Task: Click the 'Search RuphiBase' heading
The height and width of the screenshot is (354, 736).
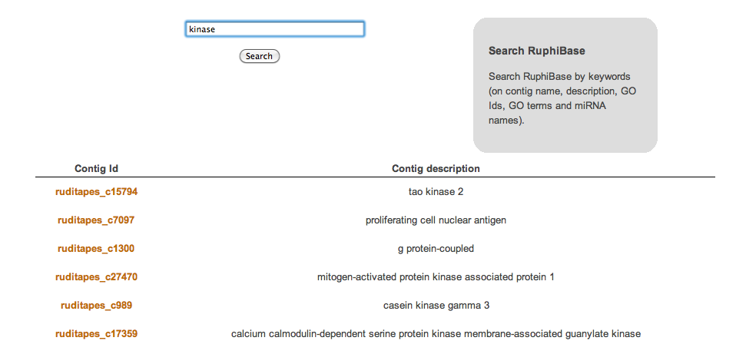Action: 537,51
